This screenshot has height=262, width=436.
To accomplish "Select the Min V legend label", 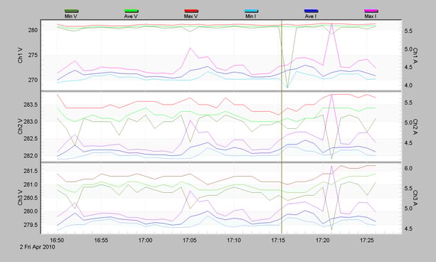I will [x=71, y=16].
